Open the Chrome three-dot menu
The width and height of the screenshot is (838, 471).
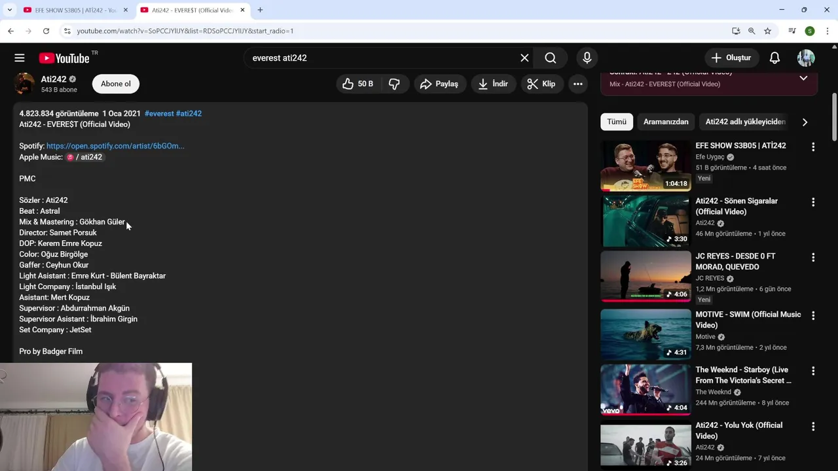[828, 31]
